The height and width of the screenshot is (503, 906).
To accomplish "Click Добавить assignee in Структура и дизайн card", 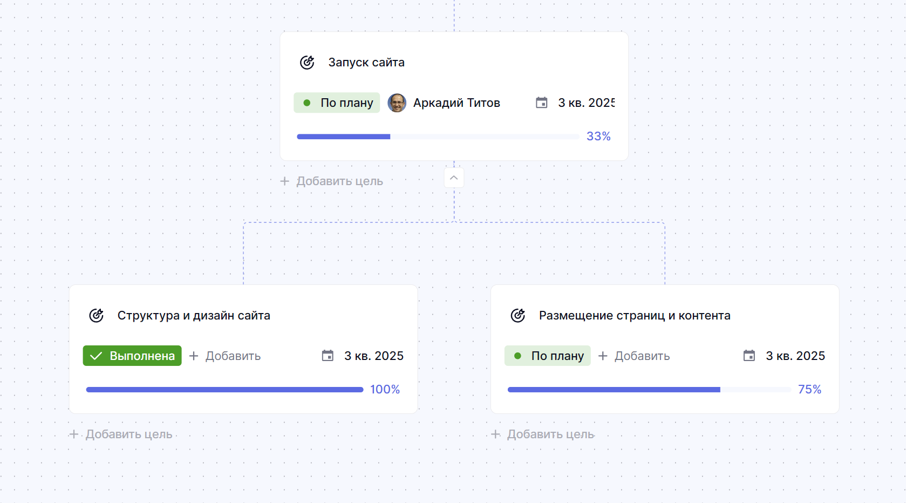I will pos(225,356).
